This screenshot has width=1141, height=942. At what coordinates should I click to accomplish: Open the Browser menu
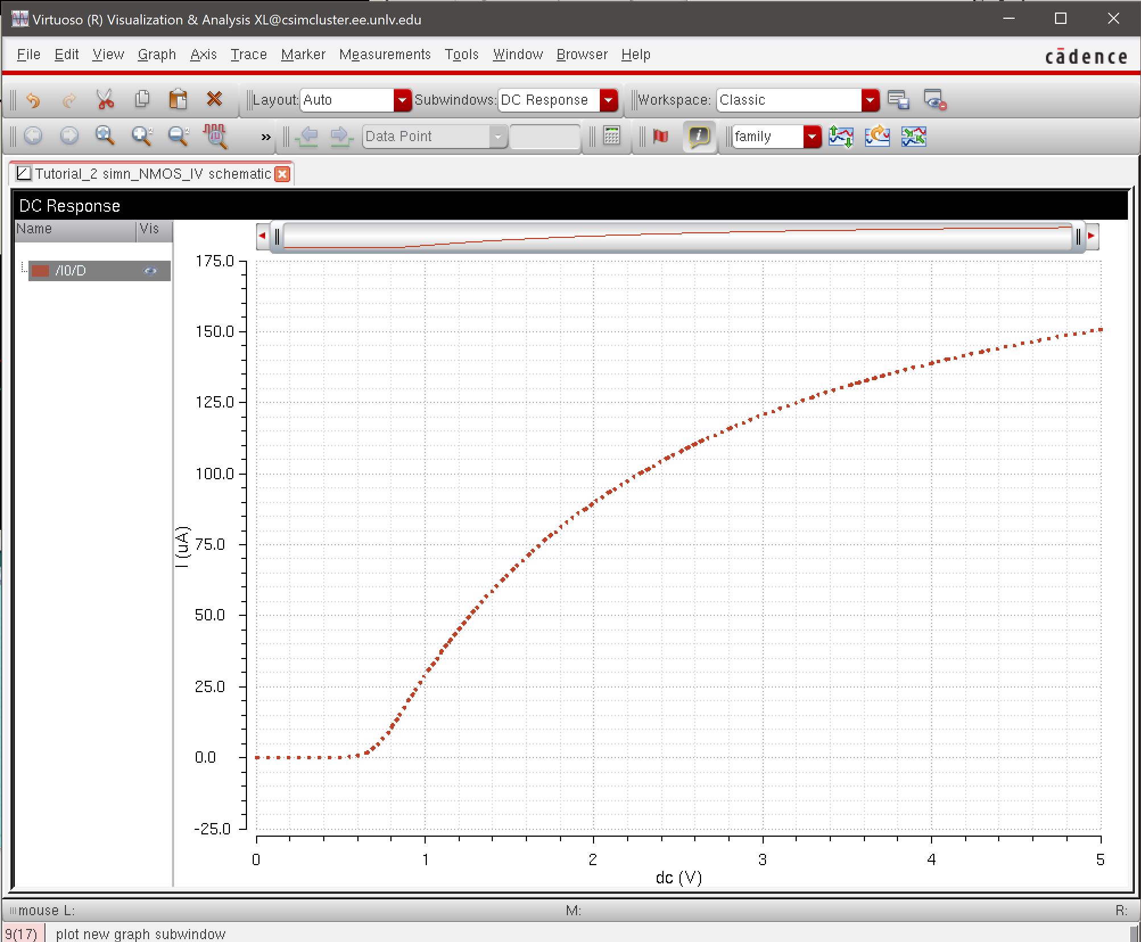coord(582,55)
